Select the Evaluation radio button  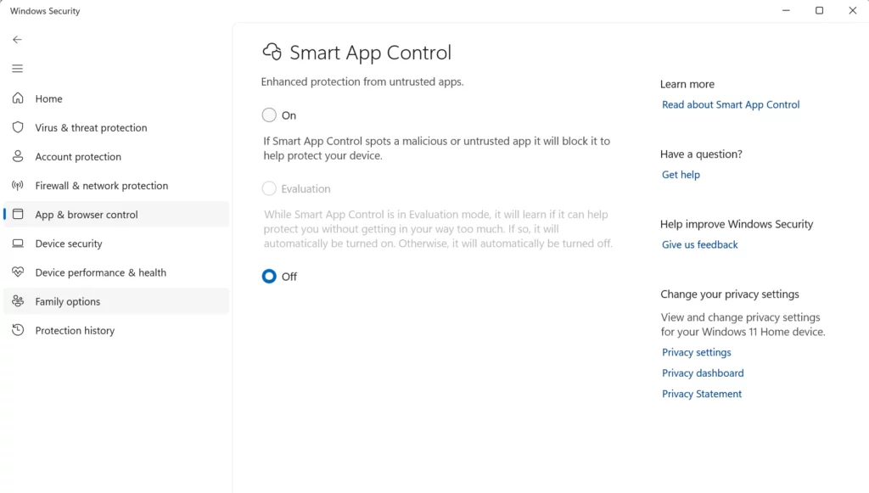pos(269,188)
